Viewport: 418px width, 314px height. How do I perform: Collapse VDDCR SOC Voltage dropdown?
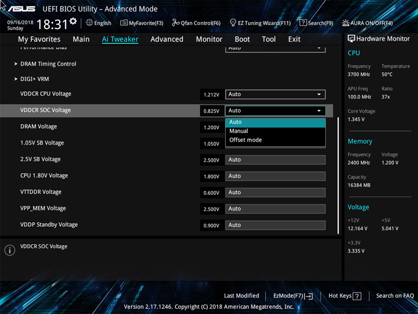click(275, 110)
